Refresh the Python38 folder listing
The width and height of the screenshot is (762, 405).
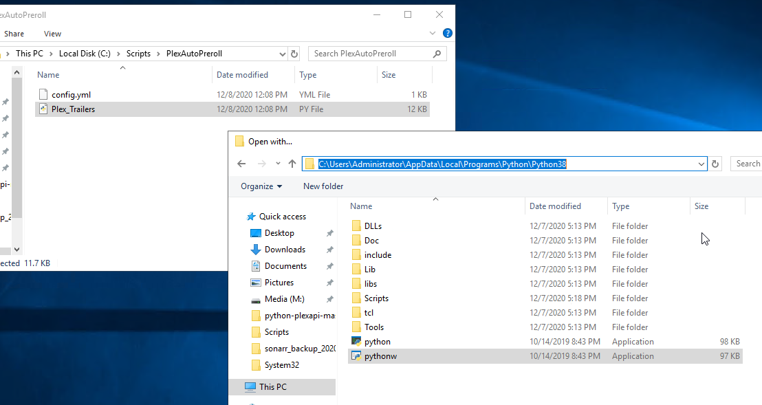click(x=715, y=164)
